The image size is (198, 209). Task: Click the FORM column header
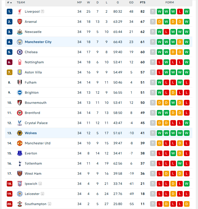(x=170, y=3)
